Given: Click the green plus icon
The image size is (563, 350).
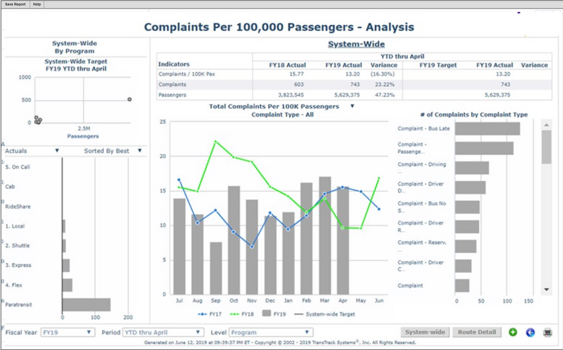Looking at the screenshot, I should tap(513, 333).
